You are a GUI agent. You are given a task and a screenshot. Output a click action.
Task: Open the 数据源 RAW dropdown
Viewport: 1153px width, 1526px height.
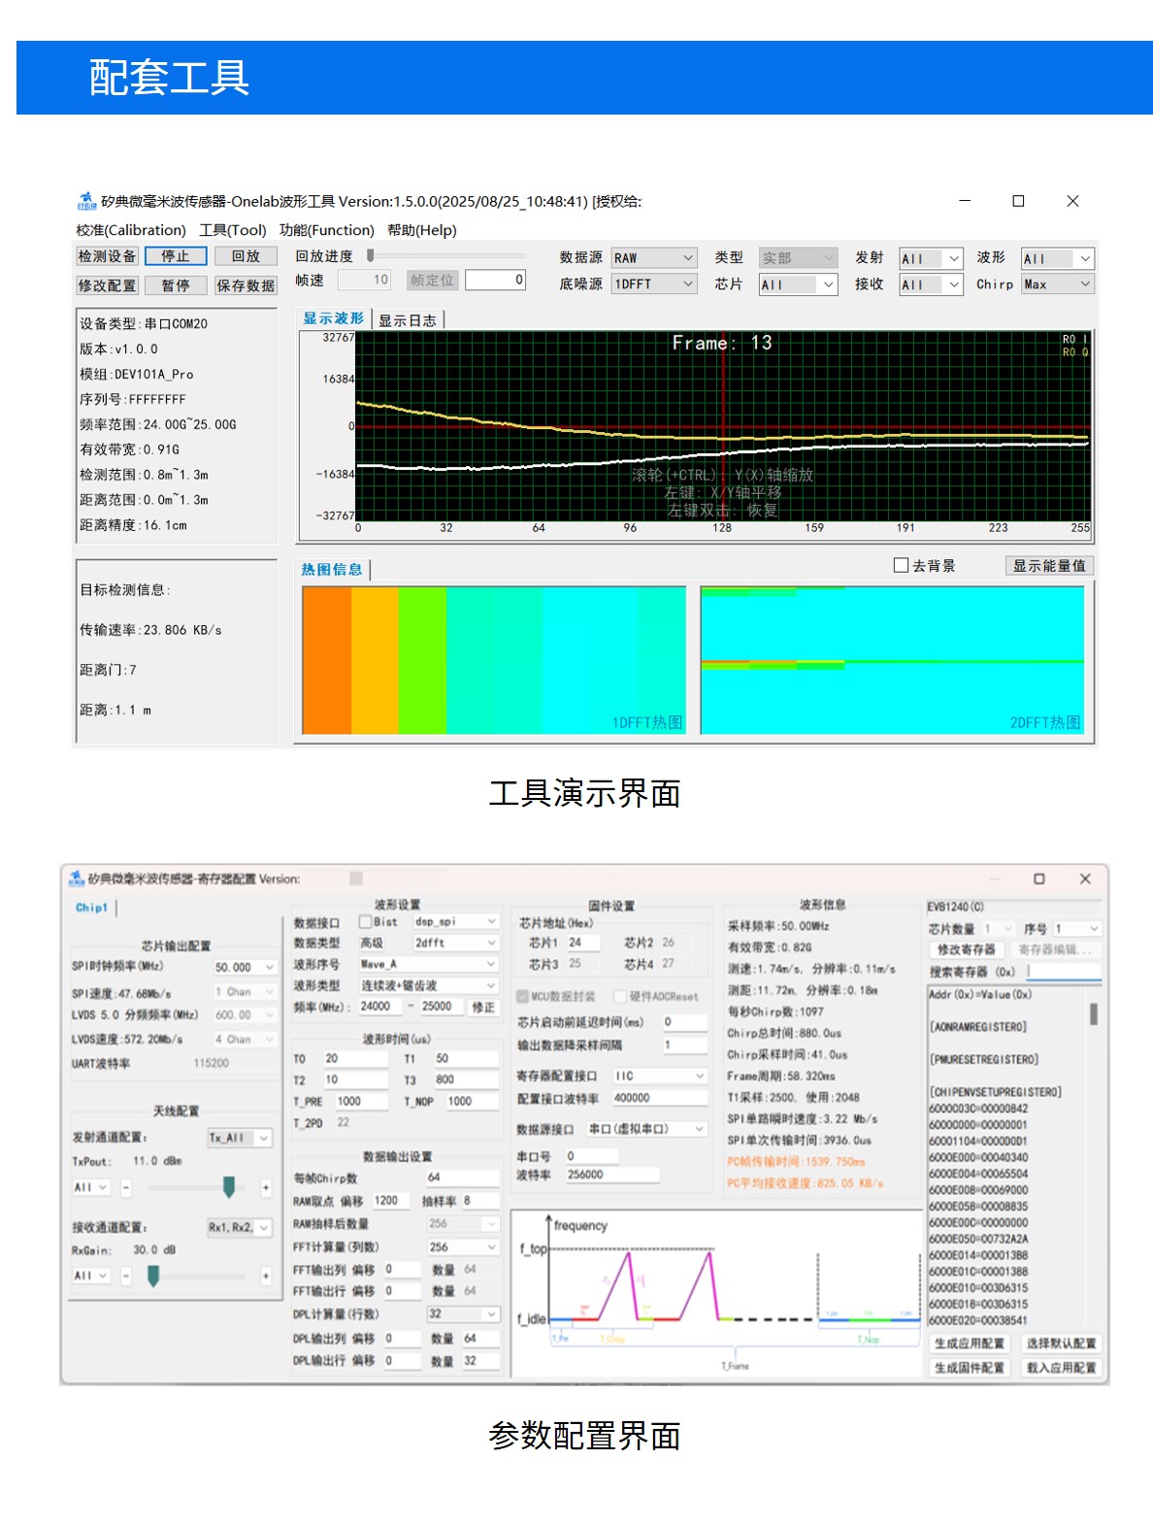[653, 258]
